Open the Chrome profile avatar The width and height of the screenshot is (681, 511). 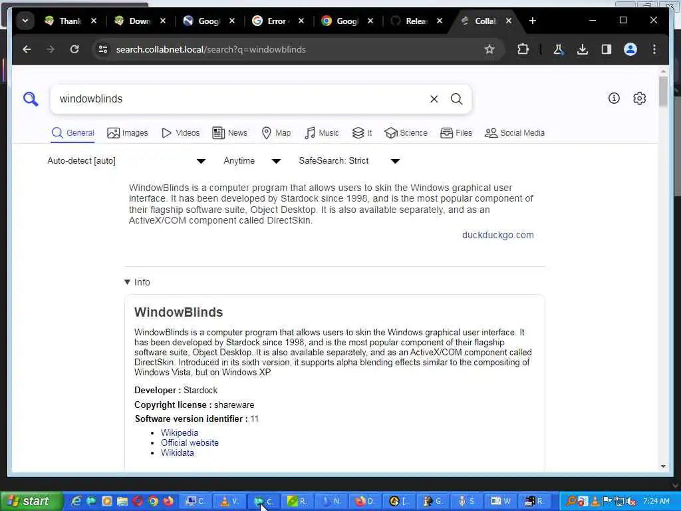[x=630, y=49]
